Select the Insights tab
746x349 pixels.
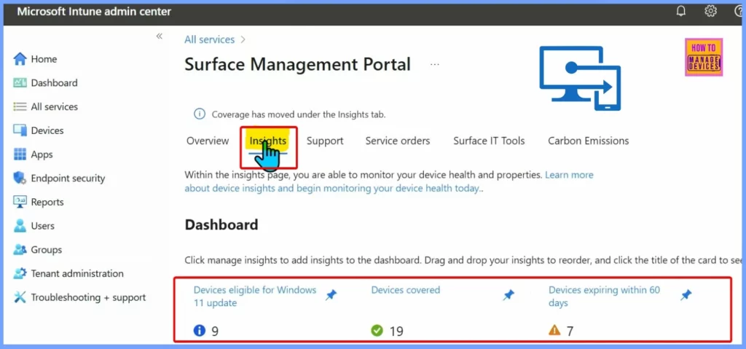pyautogui.click(x=268, y=141)
